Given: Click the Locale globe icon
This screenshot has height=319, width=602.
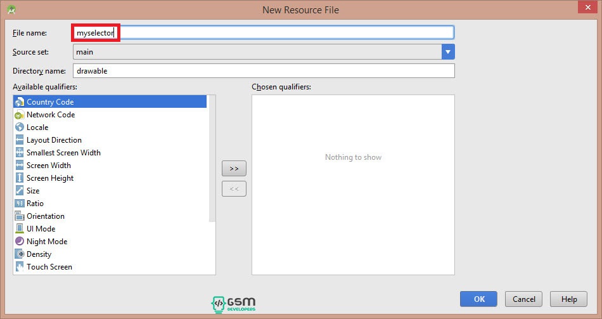Looking at the screenshot, I should point(19,127).
